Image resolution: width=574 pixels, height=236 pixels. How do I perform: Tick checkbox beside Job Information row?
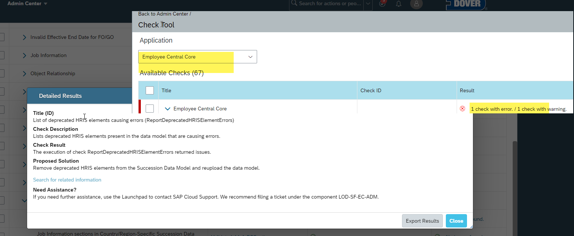1,55
